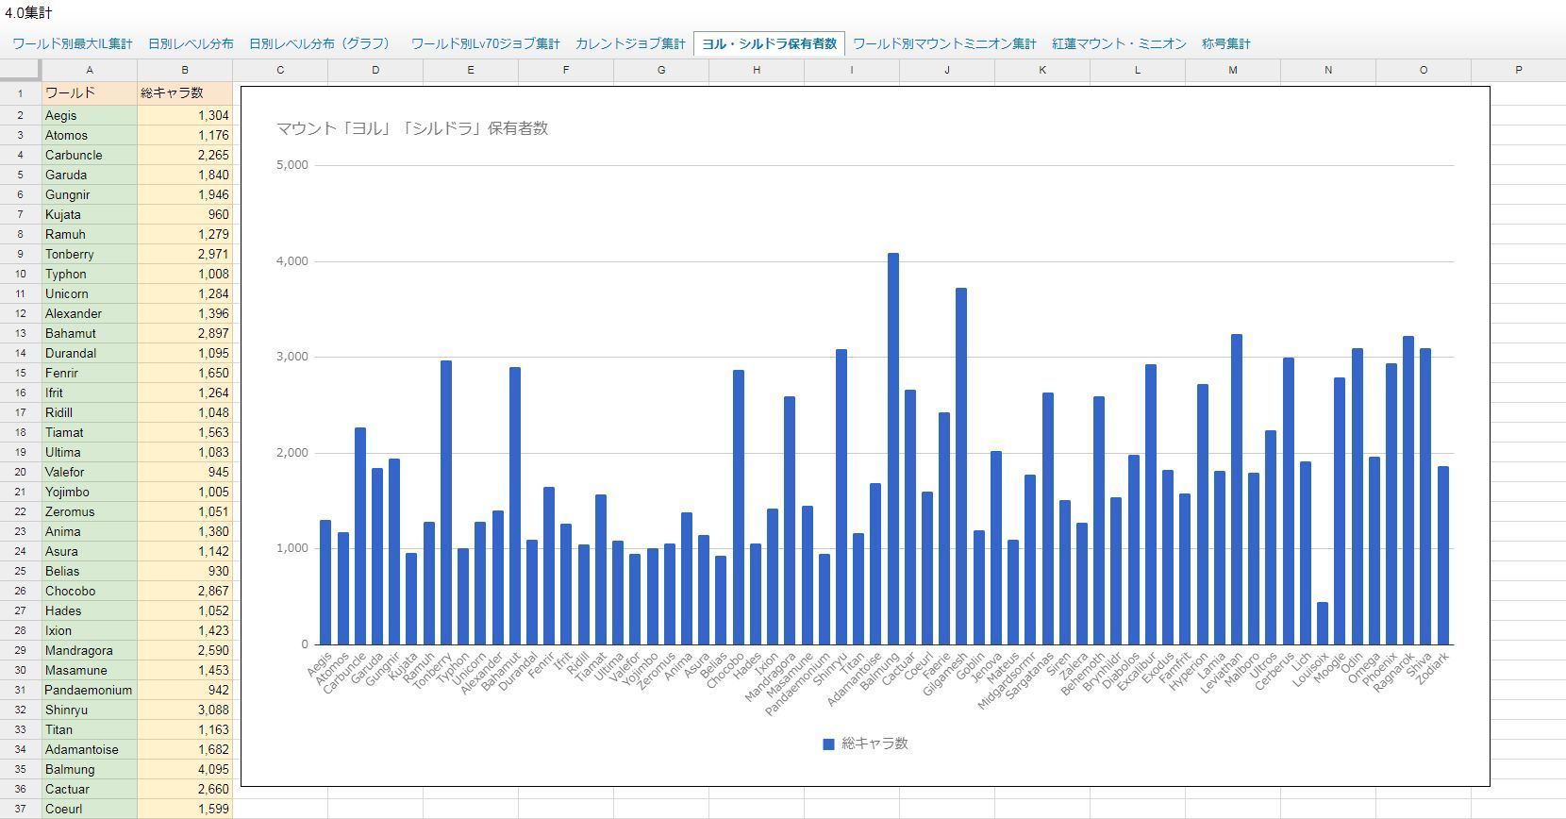Click the ワールド header cell
Viewport: 1566px width, 819px height.
(x=90, y=93)
